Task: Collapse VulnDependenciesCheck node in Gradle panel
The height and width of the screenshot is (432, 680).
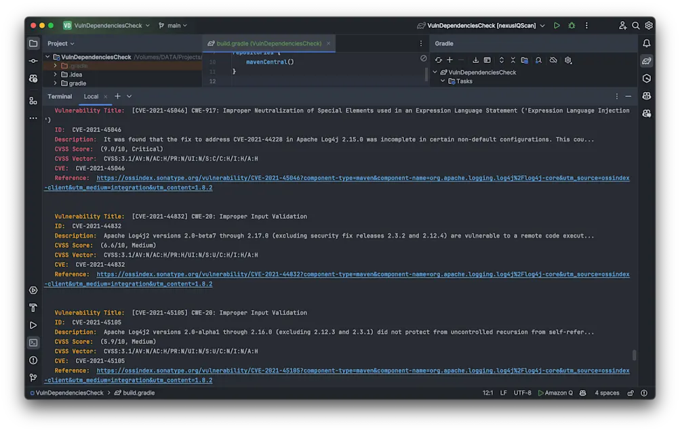Action: (435, 72)
